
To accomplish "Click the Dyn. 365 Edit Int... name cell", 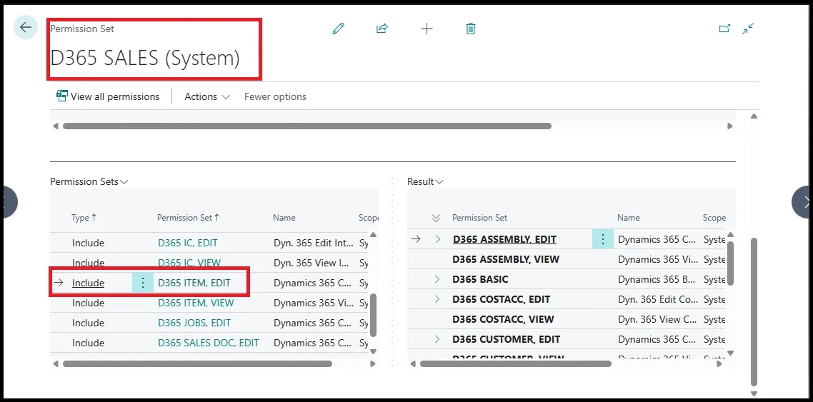I will pos(314,243).
